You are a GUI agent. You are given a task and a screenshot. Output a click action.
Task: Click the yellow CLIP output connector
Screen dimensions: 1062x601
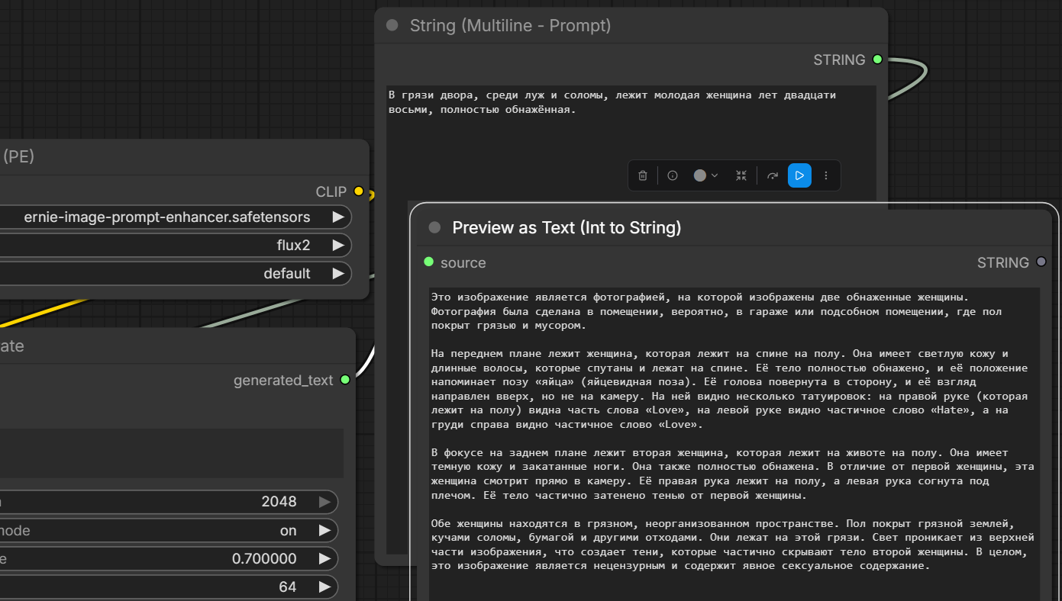(359, 191)
